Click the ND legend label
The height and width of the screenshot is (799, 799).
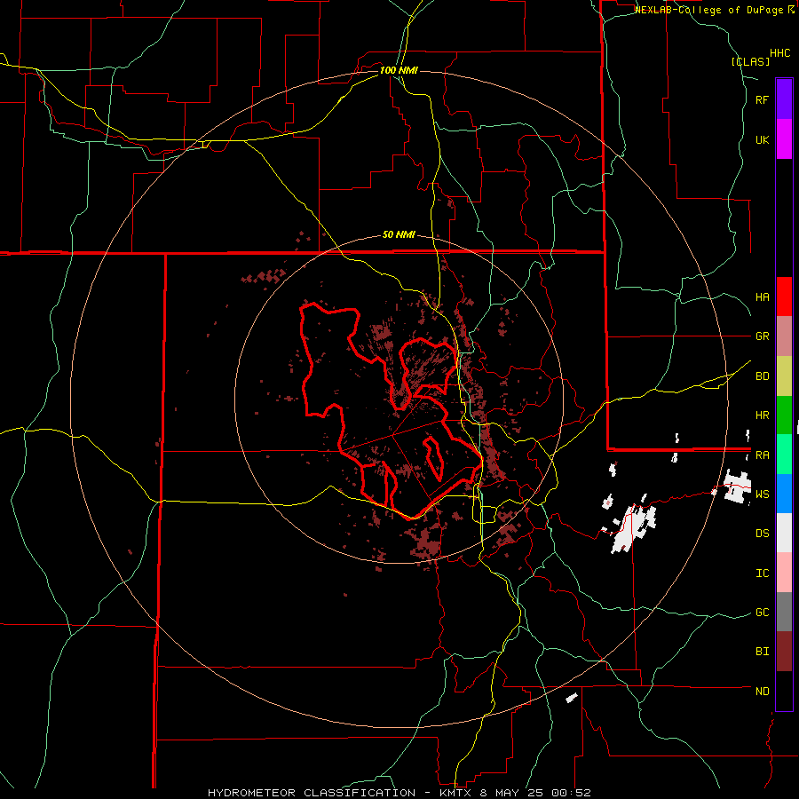coord(762,692)
